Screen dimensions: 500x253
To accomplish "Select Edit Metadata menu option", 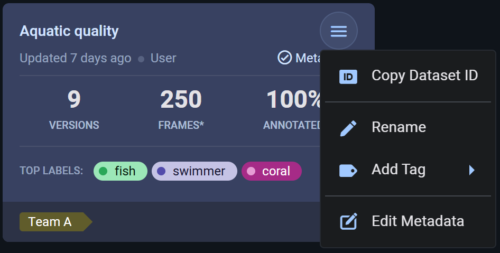I will (418, 221).
